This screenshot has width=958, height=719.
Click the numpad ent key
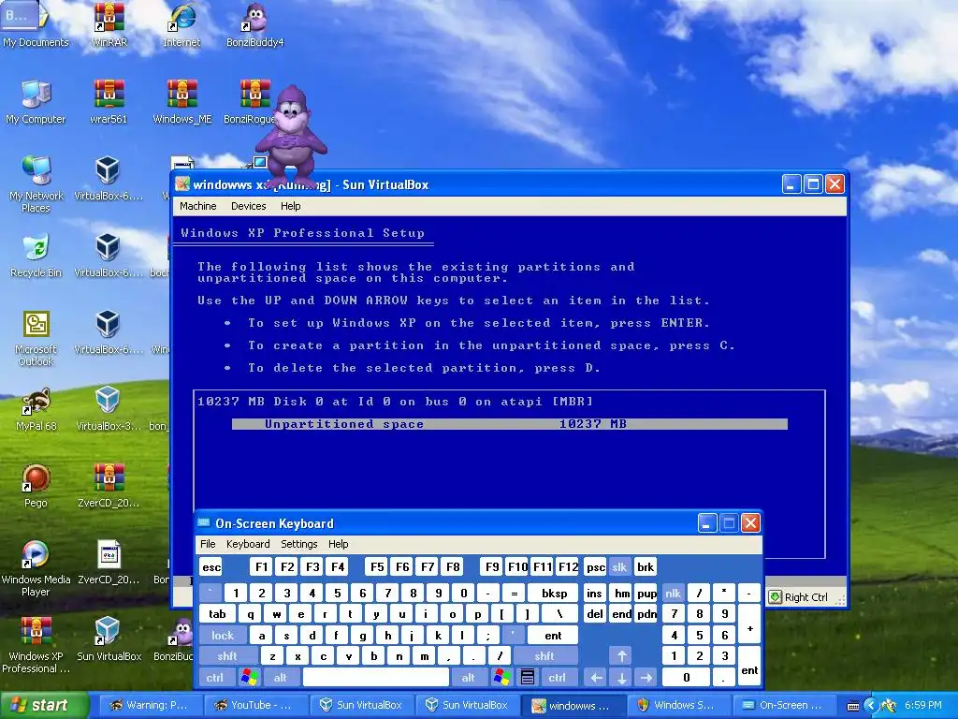coord(749,667)
